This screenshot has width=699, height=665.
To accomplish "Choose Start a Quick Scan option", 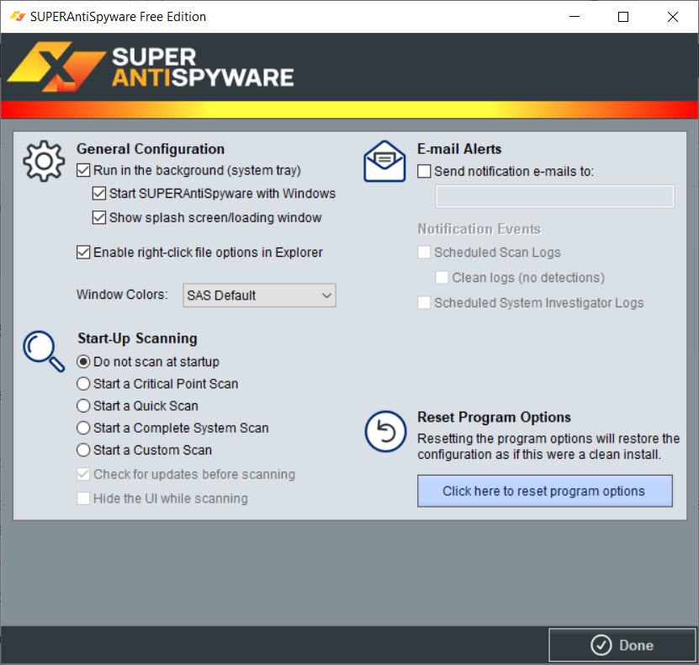I will click(83, 406).
